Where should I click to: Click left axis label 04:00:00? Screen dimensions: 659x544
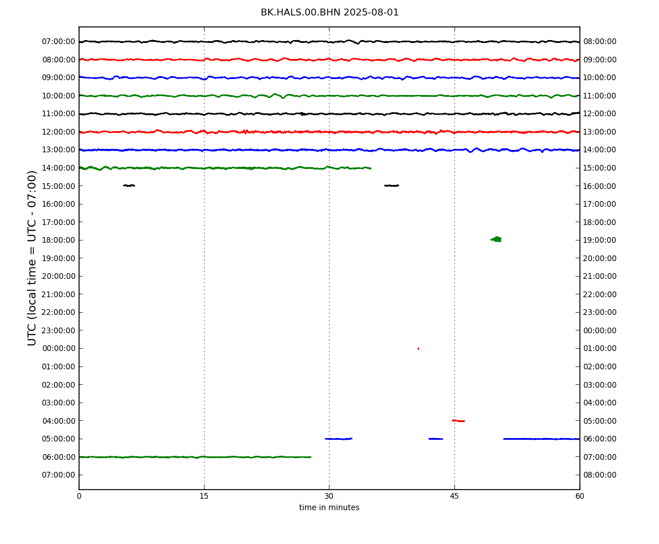click(58, 421)
